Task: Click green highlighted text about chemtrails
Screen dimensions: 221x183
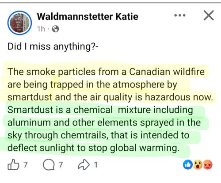Action: coord(104,129)
